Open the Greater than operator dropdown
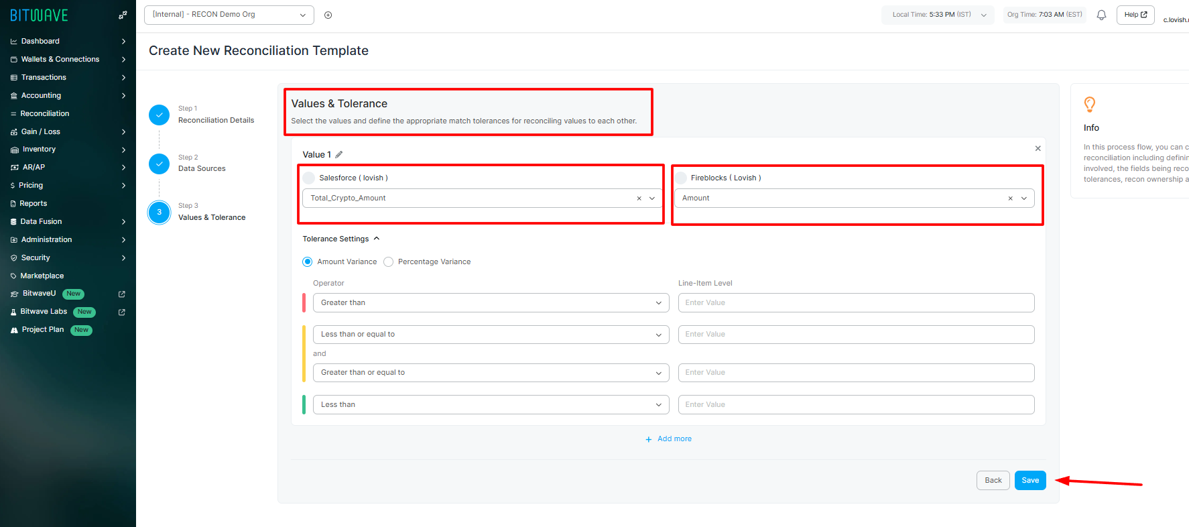This screenshot has height=527, width=1189. point(491,303)
